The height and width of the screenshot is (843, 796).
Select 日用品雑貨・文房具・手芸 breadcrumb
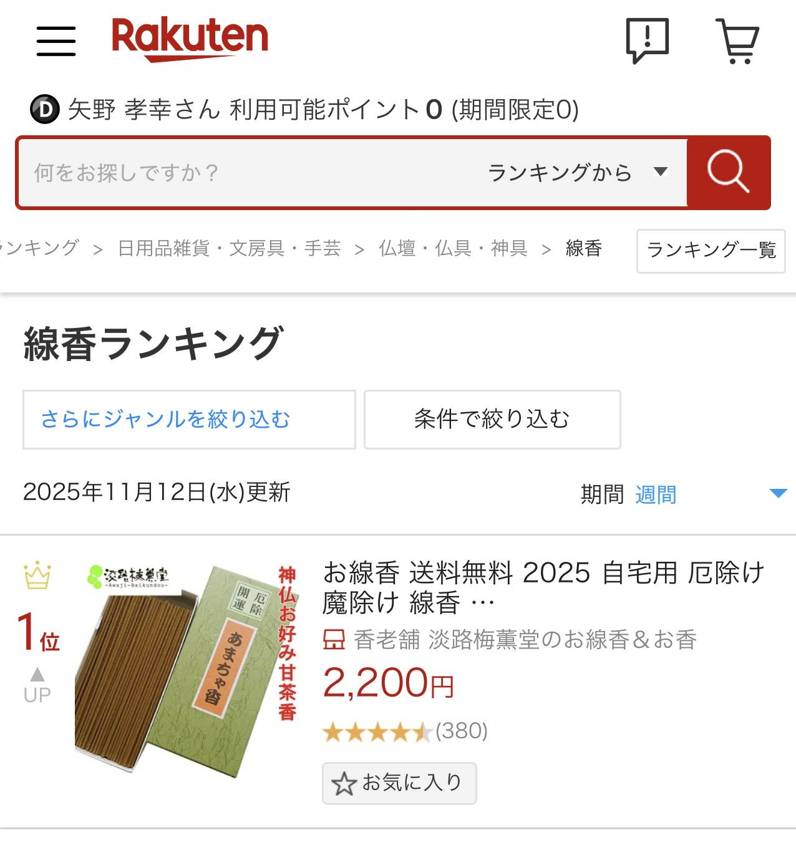tap(229, 249)
